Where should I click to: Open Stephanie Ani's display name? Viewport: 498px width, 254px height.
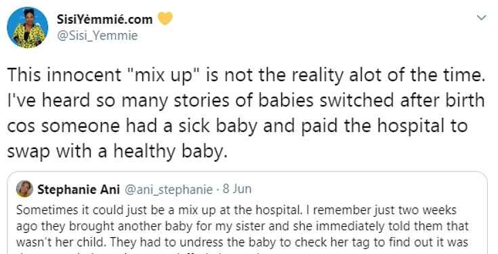pos(79,190)
